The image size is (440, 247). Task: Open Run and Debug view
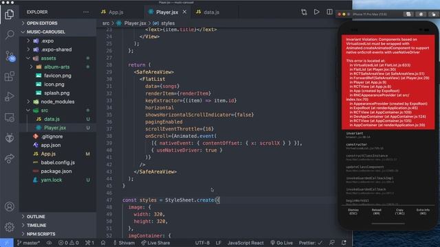coord(10,97)
